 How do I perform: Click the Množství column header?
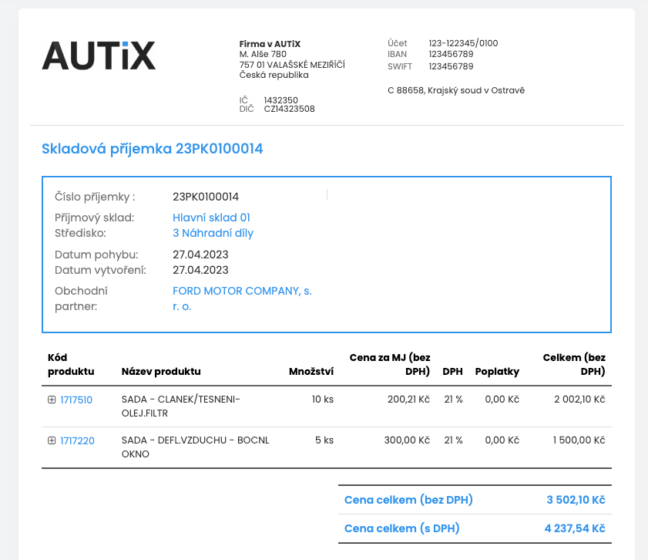[x=311, y=371]
